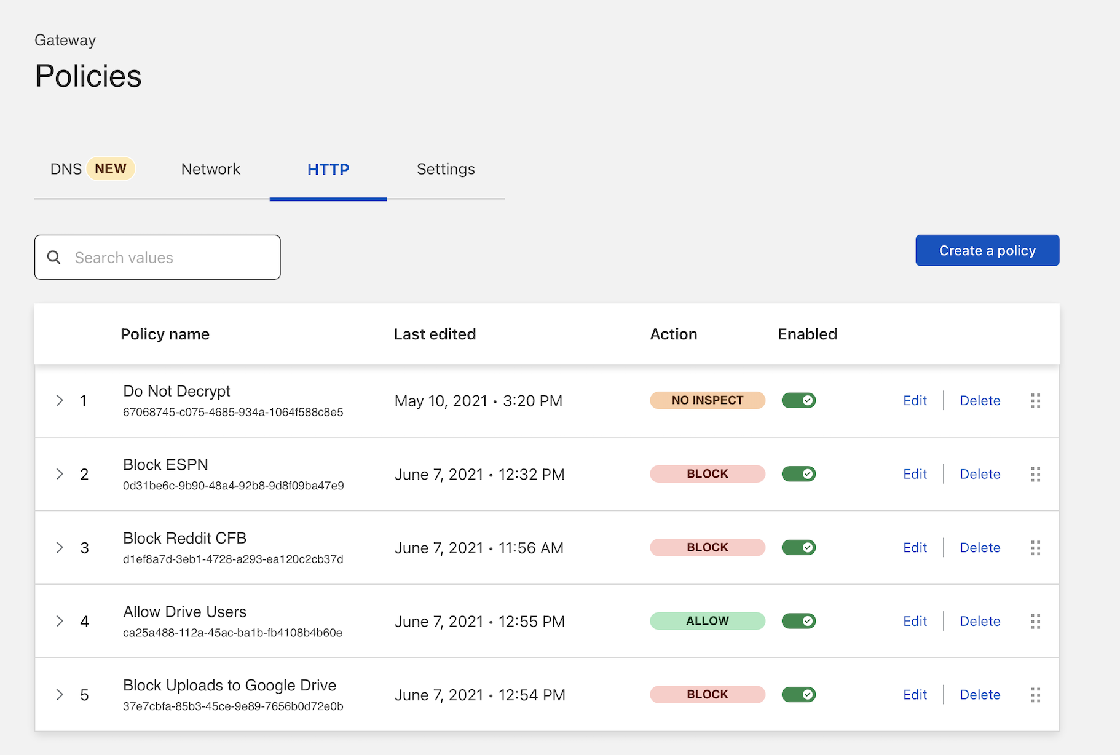Switch to the DNS tab

pos(66,169)
